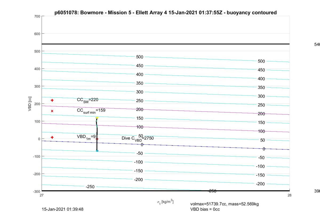Image resolution: width=320 pixels, height=215 pixels.
Task: Click the σt [kg/m³] x-axis label
Action: [165, 202]
